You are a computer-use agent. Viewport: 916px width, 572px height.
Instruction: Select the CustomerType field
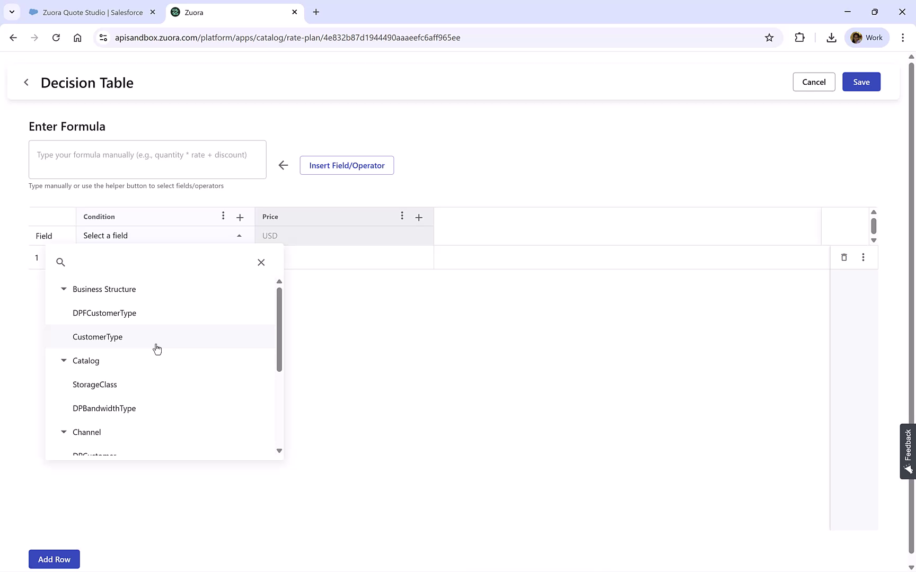[98, 336]
